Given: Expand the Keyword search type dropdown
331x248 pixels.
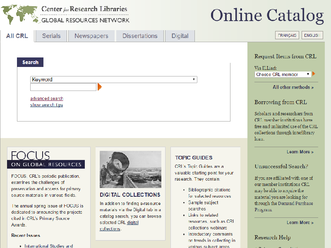Looking at the screenshot, I should 113,79.
